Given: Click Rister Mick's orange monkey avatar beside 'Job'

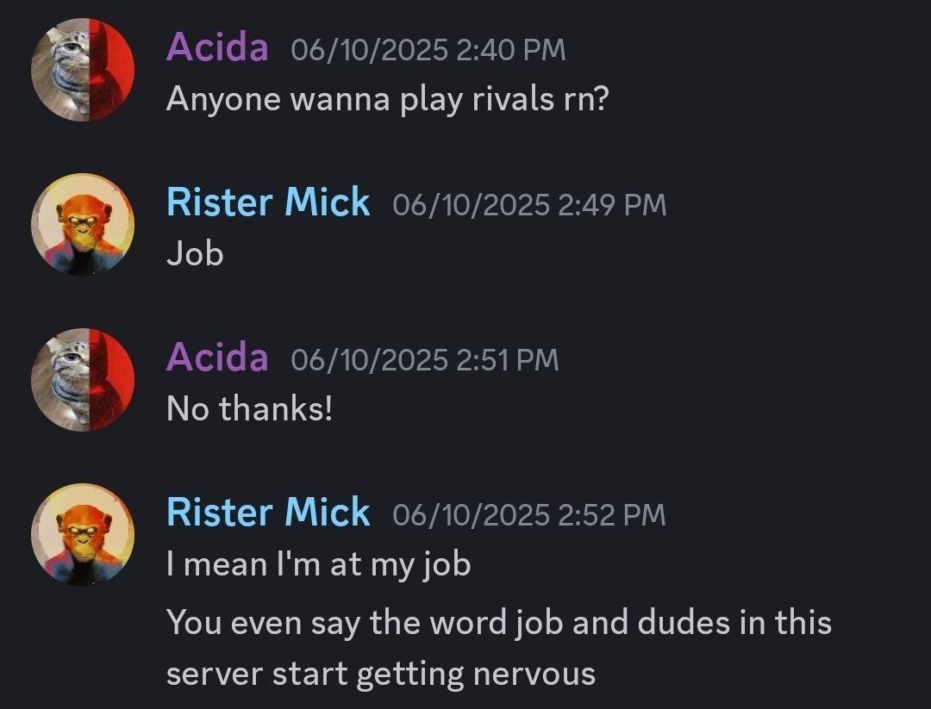Looking at the screenshot, I should pyautogui.click(x=83, y=225).
